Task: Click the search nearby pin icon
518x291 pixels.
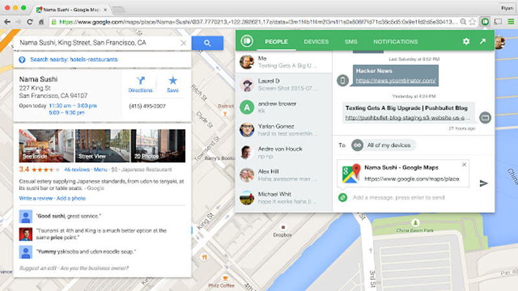Action: click(22, 59)
